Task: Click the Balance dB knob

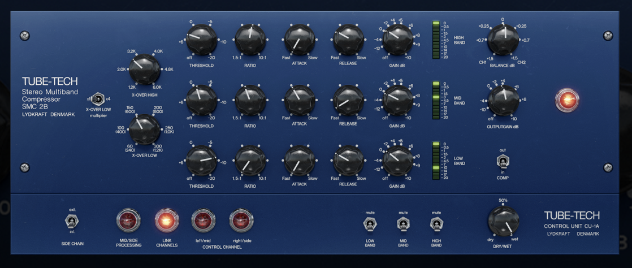Action: (x=503, y=40)
